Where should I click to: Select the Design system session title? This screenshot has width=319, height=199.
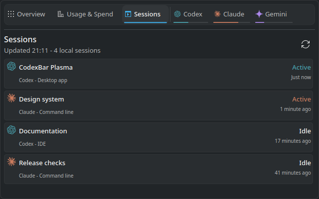41,99
